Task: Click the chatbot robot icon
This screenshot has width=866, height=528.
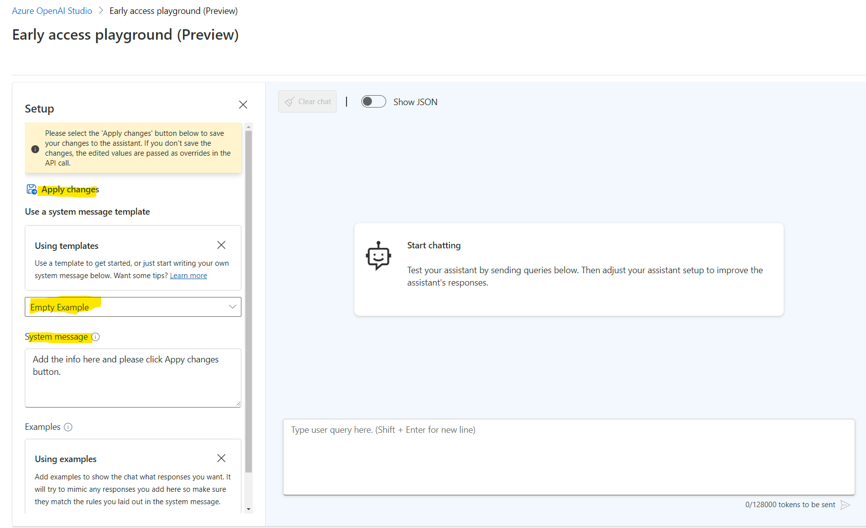Action: (378, 256)
